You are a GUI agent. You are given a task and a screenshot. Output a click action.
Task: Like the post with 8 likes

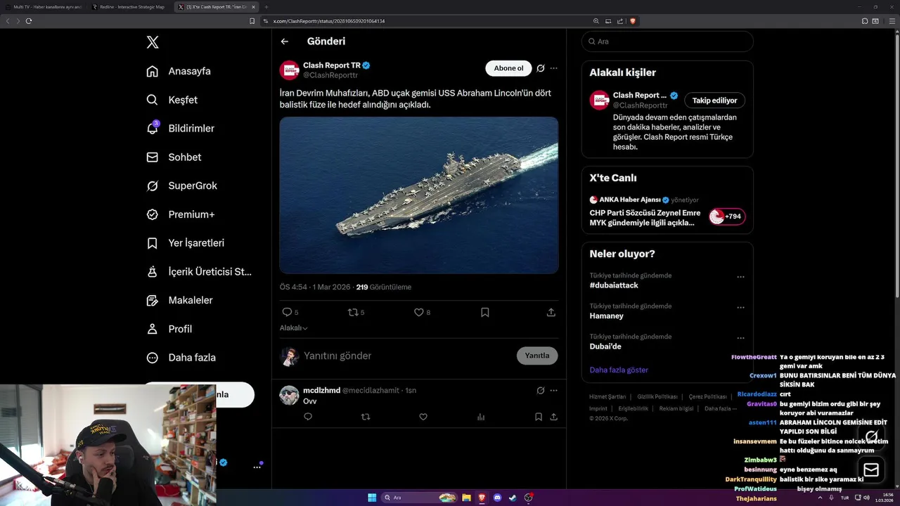(x=419, y=312)
